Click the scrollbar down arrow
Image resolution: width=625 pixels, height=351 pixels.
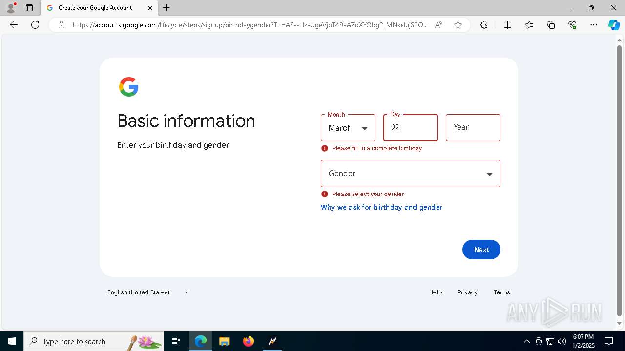tap(620, 324)
